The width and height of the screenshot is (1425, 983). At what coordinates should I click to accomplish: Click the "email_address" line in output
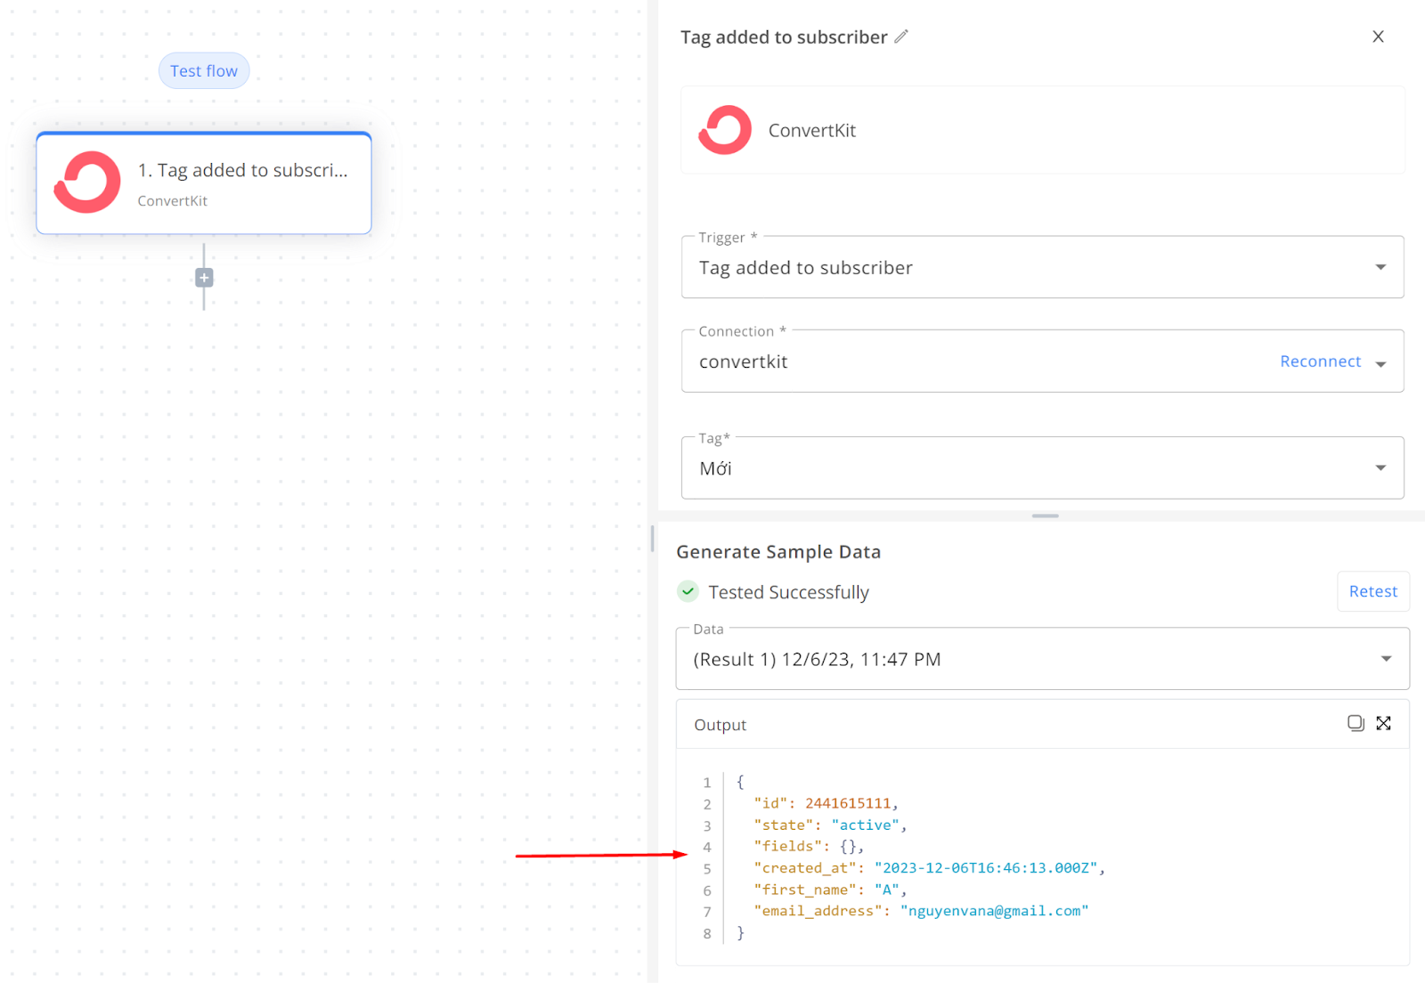921,911
